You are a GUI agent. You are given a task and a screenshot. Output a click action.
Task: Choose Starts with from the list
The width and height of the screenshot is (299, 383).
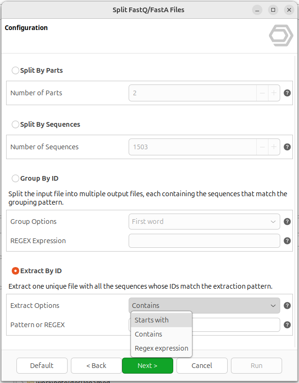pos(161,320)
